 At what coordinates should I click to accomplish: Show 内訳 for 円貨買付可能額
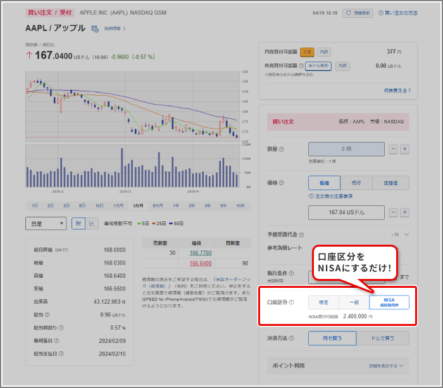(324, 52)
